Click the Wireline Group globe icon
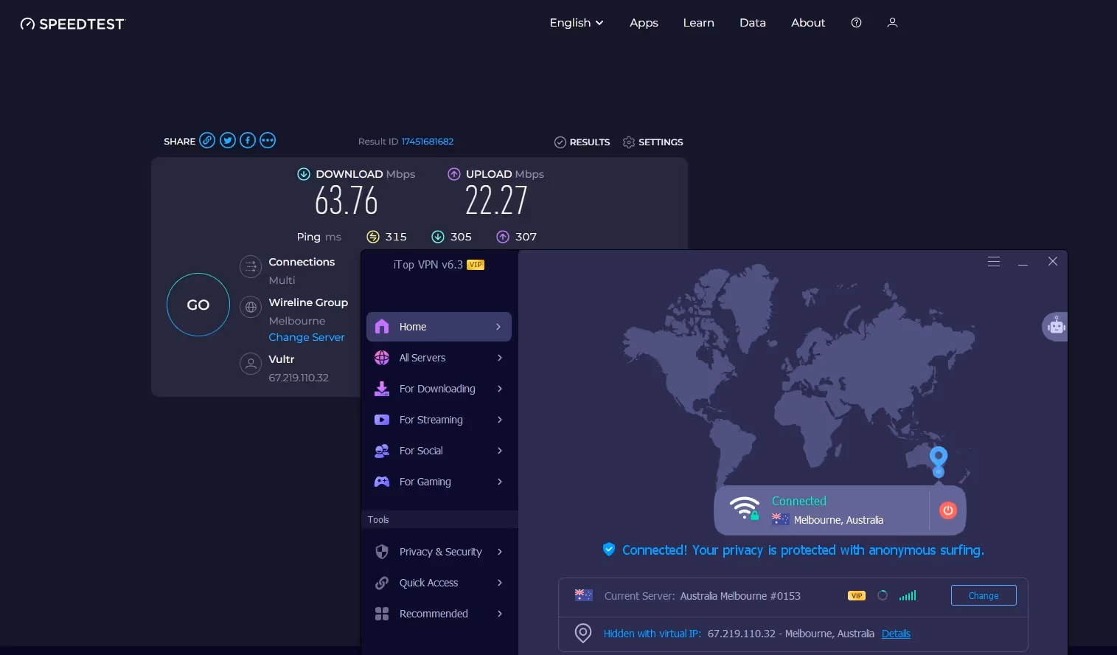Viewport: 1117px width, 655px height. pyautogui.click(x=251, y=307)
